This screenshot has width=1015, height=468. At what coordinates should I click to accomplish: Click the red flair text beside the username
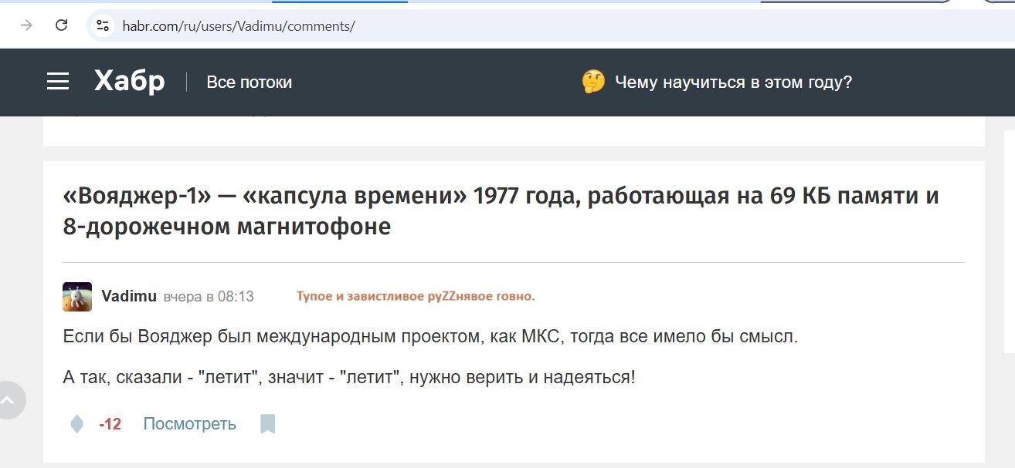415,295
